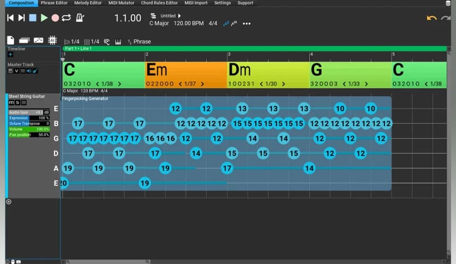Viewport: 456px width, 264px height.
Task: Change the 1/4 note length setting
Action: (71, 41)
